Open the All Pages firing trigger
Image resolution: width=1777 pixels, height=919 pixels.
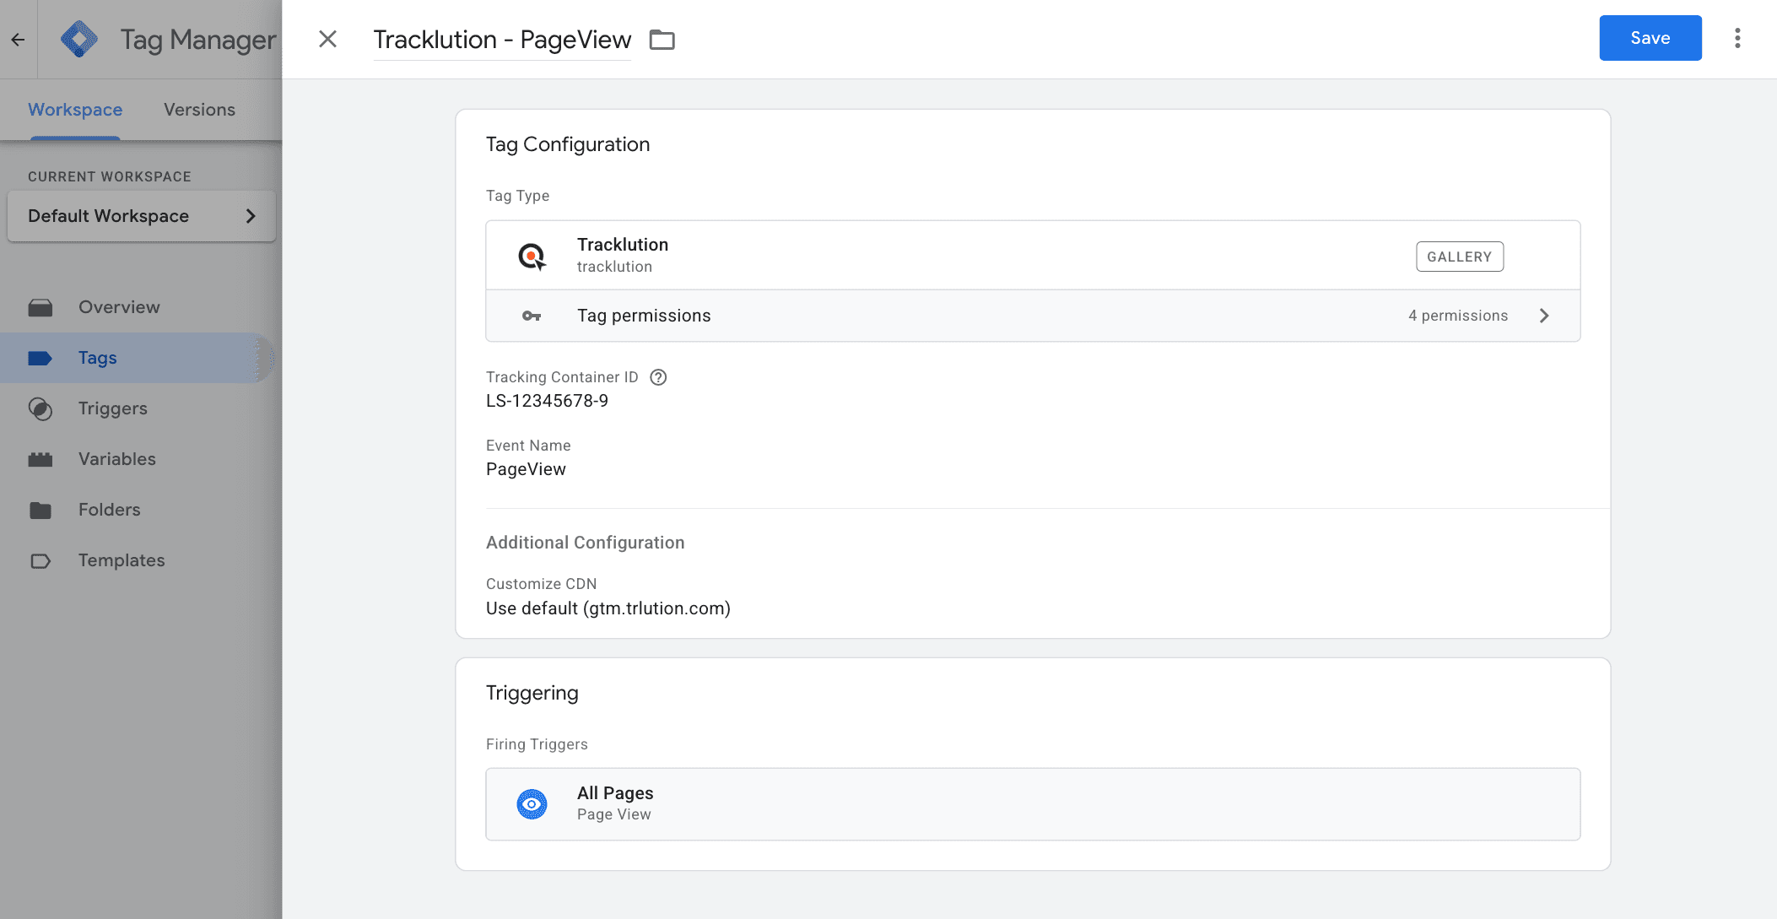pos(1033,803)
